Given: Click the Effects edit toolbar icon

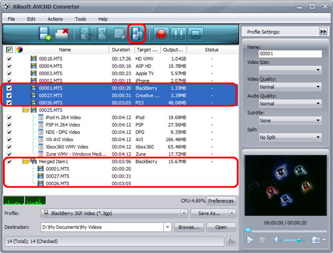Looking at the screenshot, I should (x=102, y=34).
